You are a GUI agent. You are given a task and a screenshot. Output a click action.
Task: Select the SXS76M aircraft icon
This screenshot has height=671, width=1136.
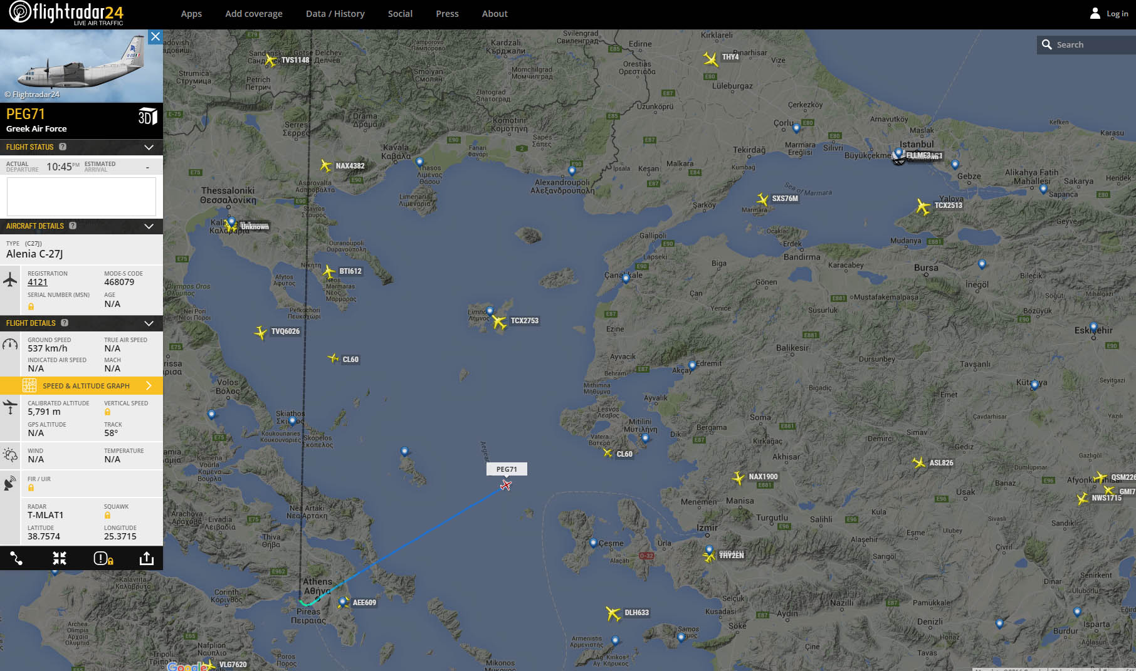(x=762, y=199)
